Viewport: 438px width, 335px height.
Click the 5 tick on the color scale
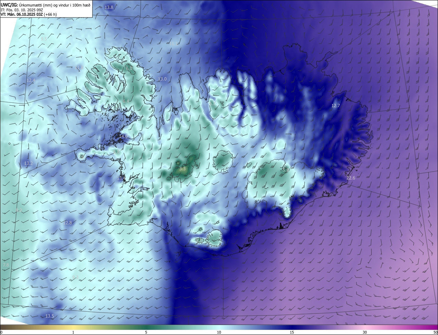pyautogui.click(x=146, y=332)
